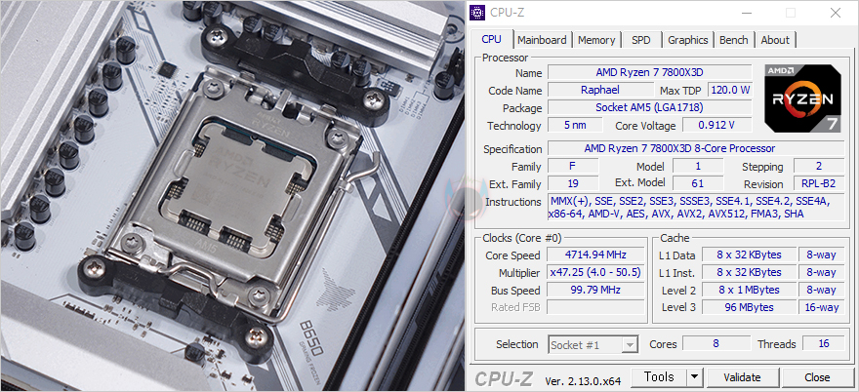Click the Package value Socket AM5 (LGA1718)

(x=650, y=107)
